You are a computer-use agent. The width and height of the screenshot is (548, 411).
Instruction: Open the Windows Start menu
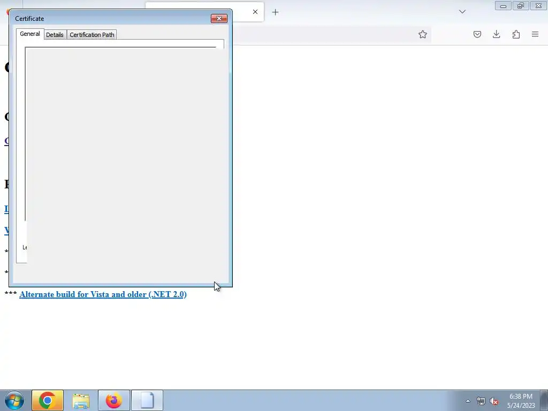pos(14,400)
